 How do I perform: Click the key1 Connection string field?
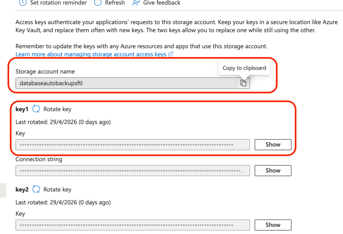pyautogui.click(x=132, y=171)
